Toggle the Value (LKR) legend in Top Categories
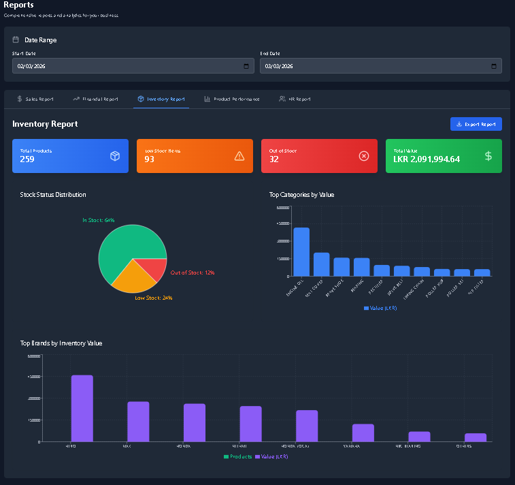 380,308
